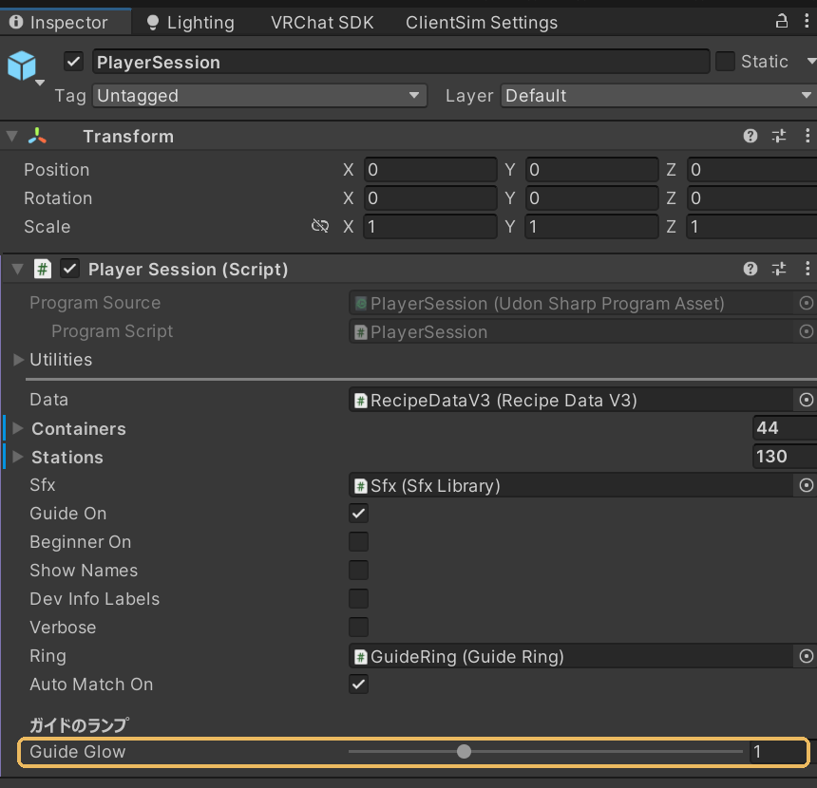Click Rotation Y value field
Image resolution: width=817 pixels, height=788 pixels.
coord(592,197)
